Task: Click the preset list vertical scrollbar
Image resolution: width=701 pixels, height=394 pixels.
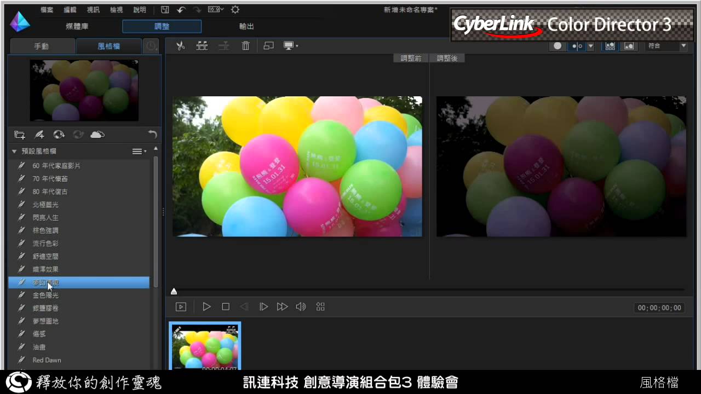Action: coord(156,222)
